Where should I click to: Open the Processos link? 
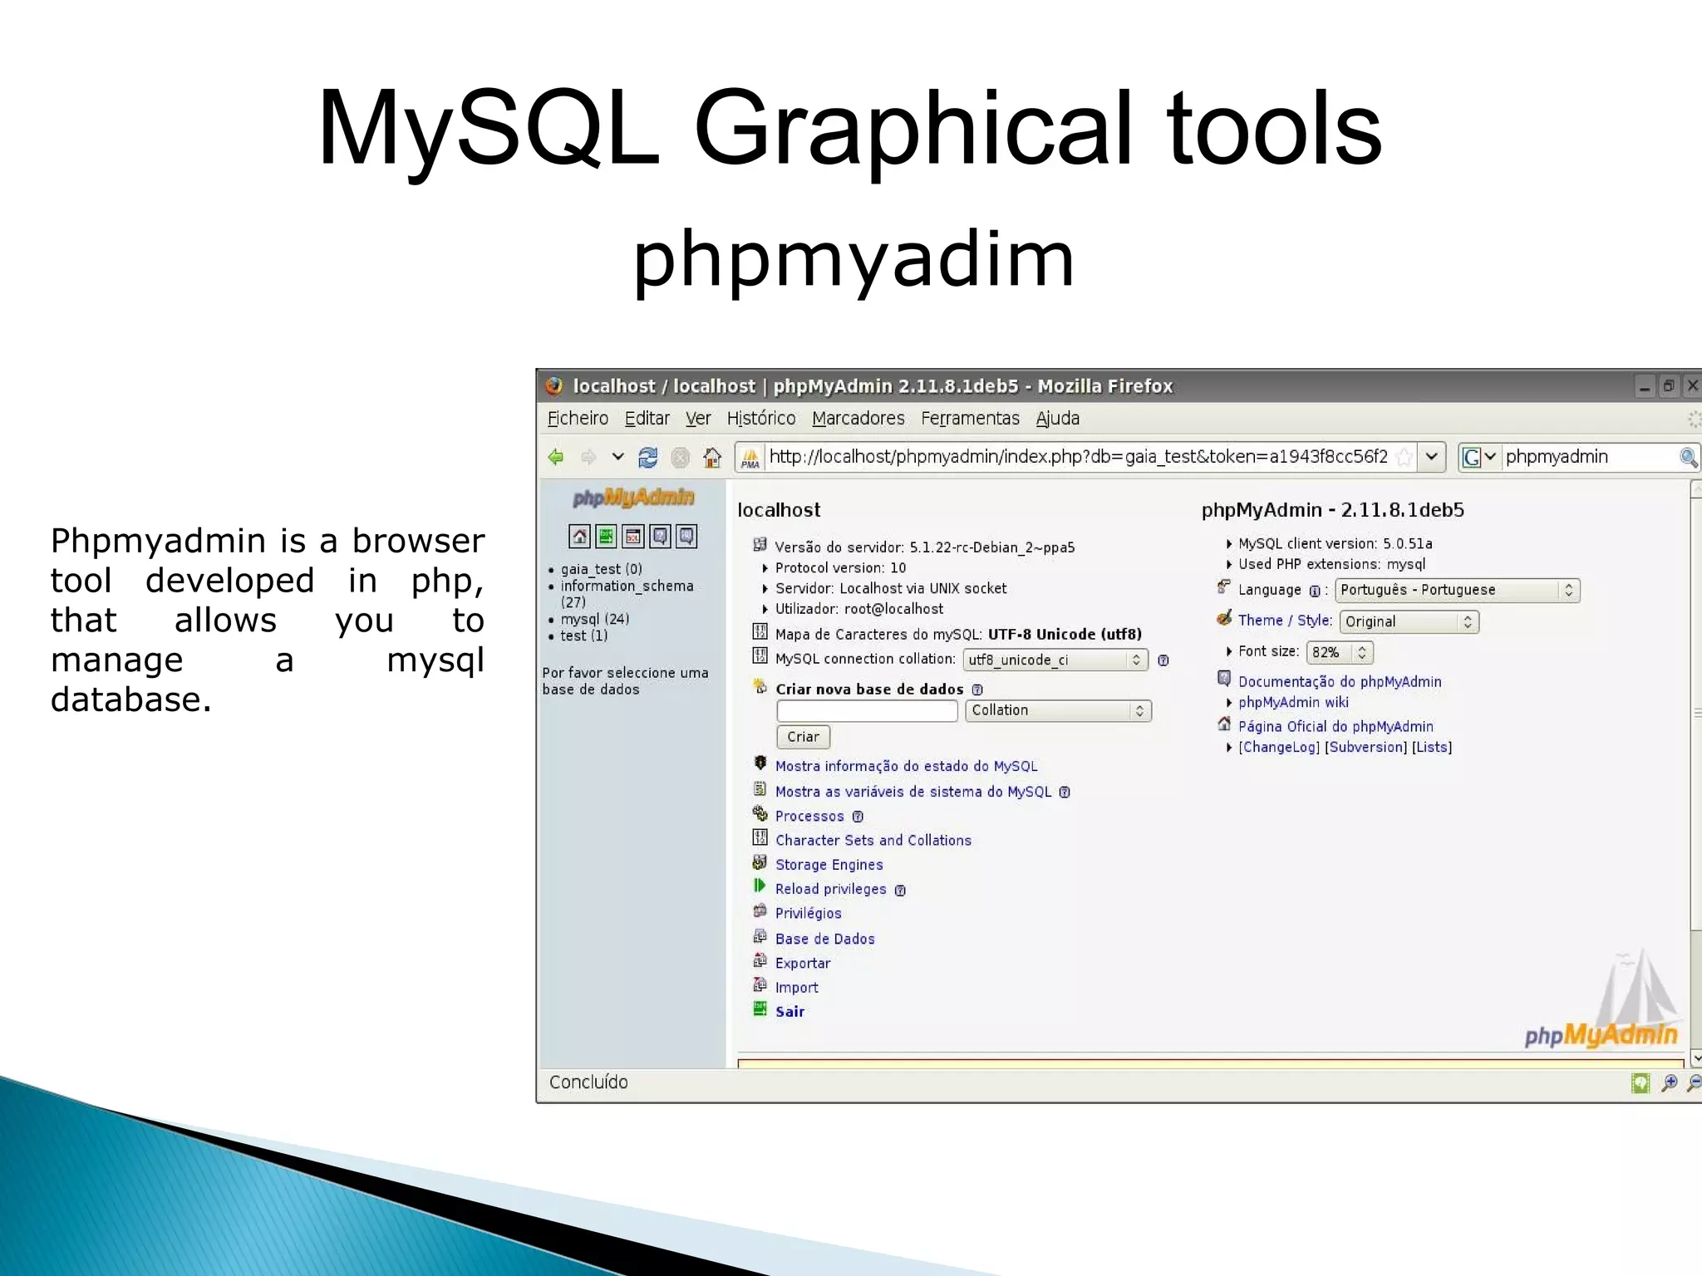pyautogui.click(x=809, y=817)
